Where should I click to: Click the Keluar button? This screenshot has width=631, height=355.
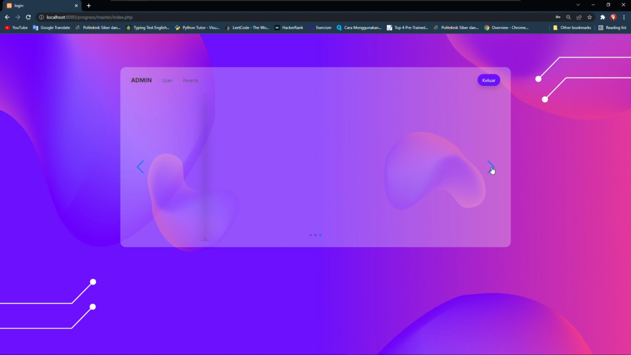tap(488, 80)
